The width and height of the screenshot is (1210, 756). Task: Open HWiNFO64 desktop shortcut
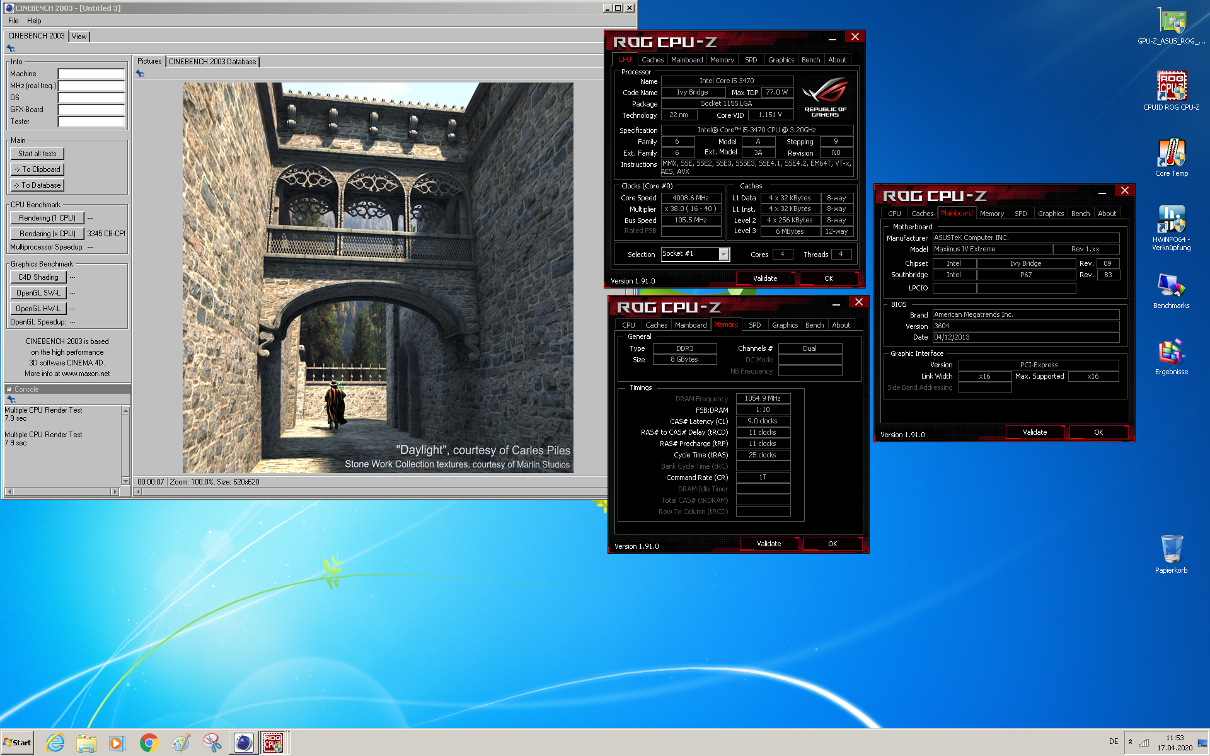(1171, 227)
